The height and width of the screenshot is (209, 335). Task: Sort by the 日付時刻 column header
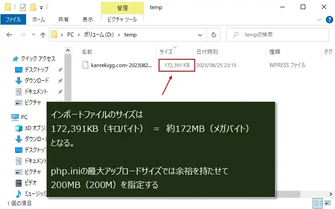tap(207, 52)
